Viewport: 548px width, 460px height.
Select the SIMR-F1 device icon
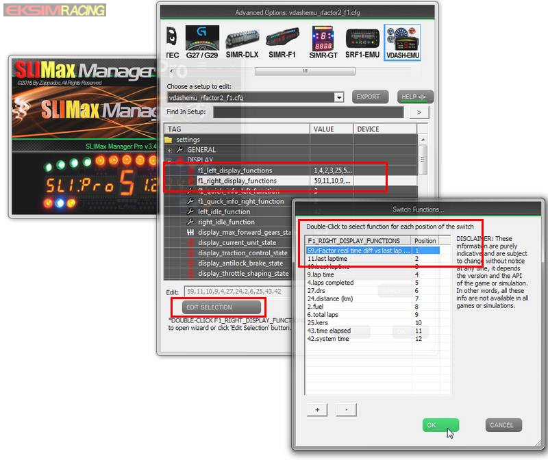(x=282, y=42)
